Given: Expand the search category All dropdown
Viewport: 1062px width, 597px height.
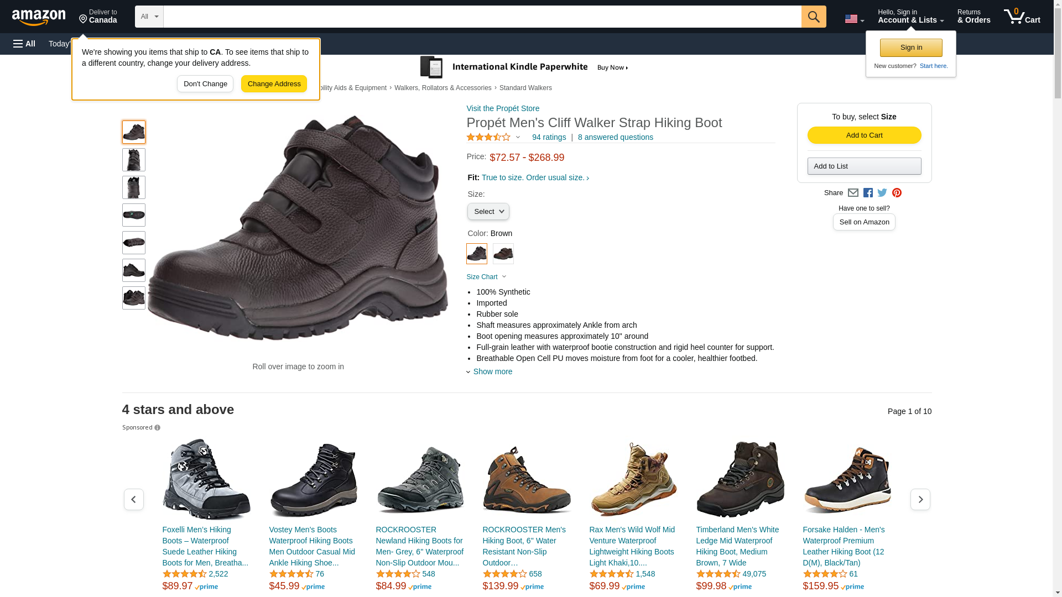Looking at the screenshot, I should tap(149, 17).
